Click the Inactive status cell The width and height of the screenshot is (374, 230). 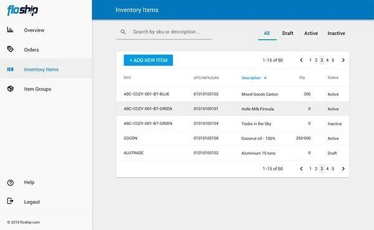pos(335,124)
